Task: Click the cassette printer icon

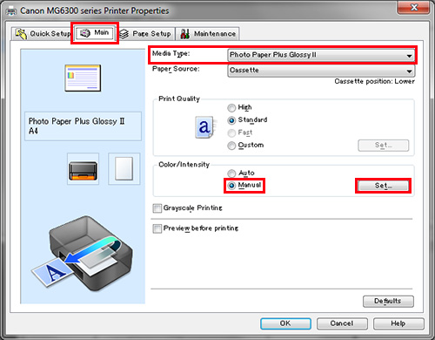Action: [x=83, y=169]
